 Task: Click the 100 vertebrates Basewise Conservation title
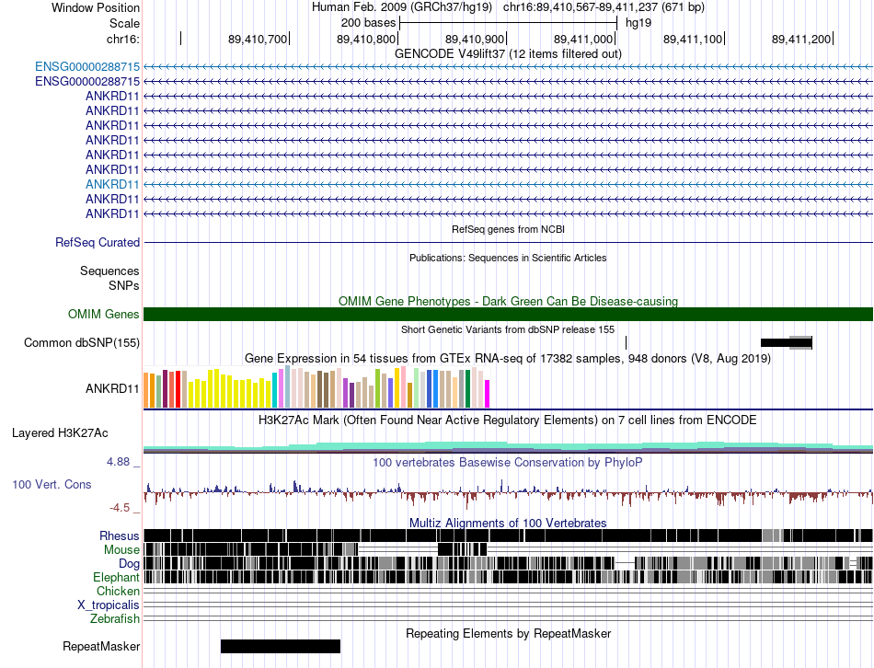tap(508, 462)
